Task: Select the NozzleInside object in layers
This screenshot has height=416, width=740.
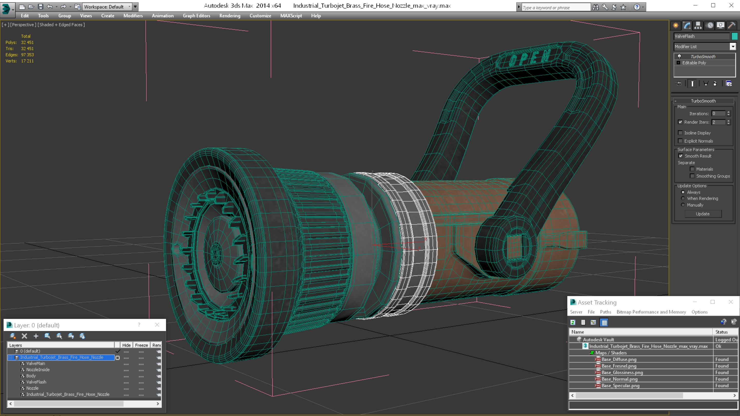Action: [x=38, y=370]
